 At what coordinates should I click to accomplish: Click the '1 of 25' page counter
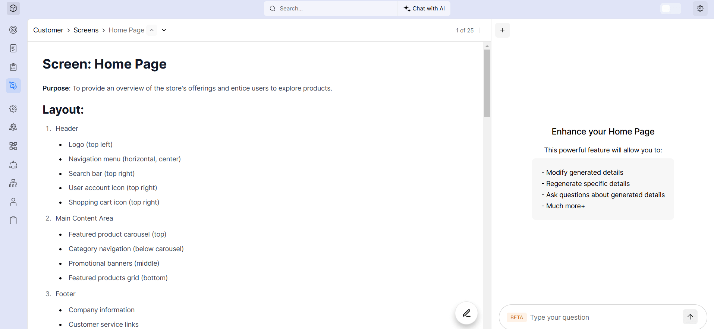coord(465,31)
